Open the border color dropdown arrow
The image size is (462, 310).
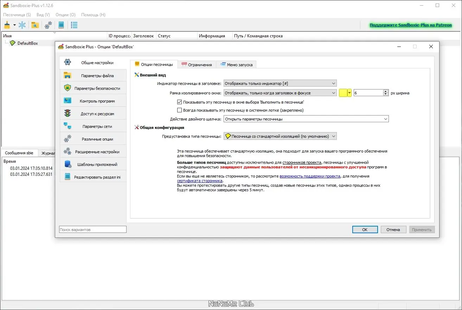pos(349,93)
